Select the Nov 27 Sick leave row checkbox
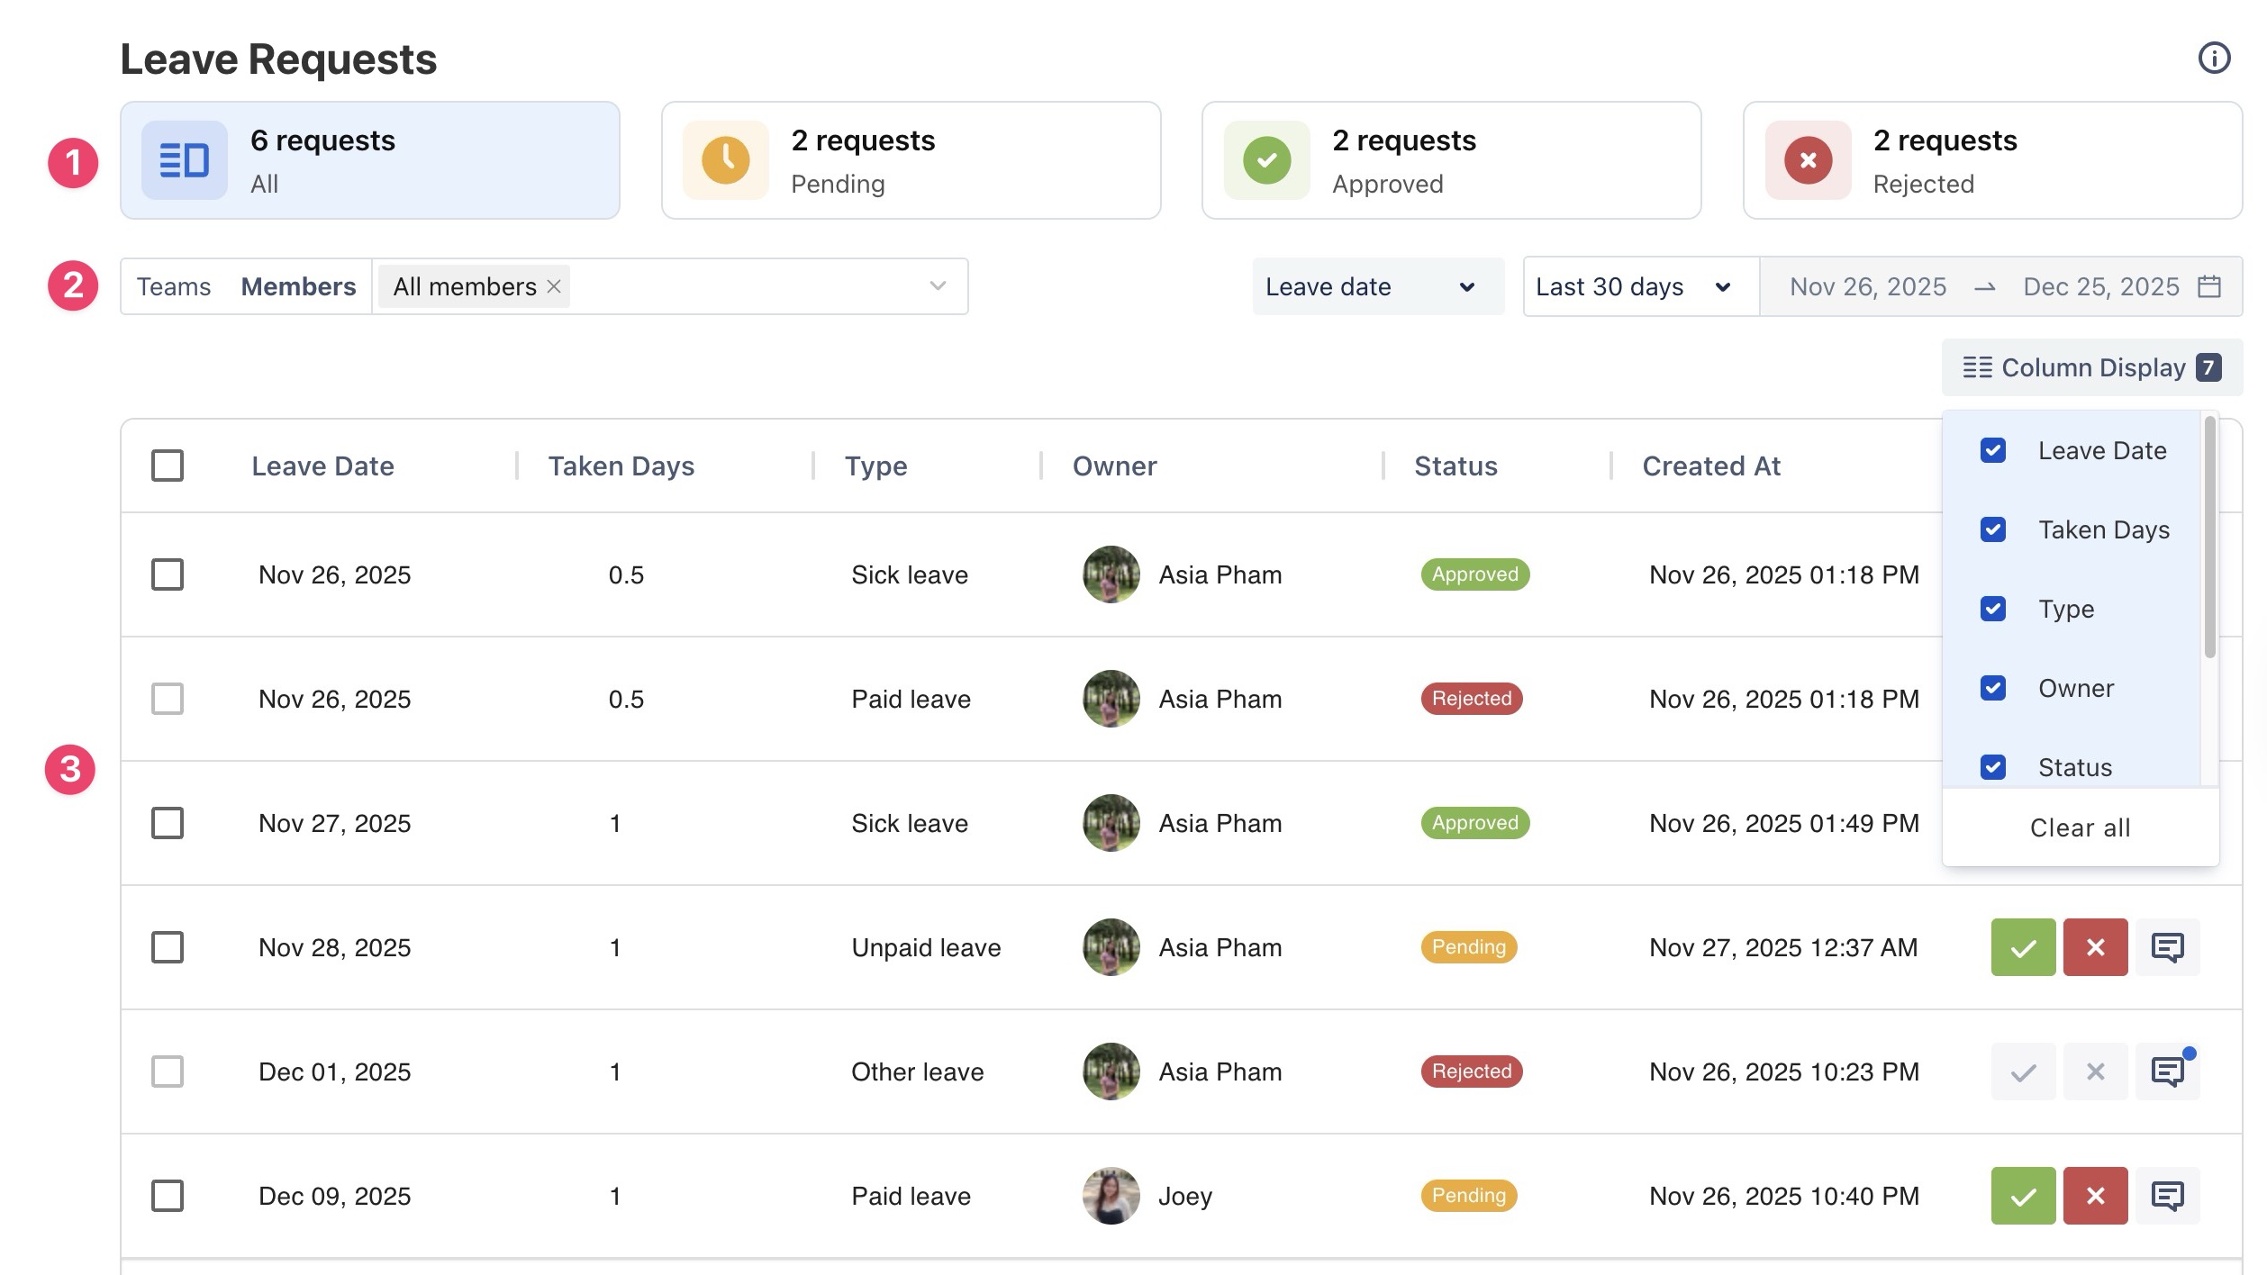Screen dimensions: 2267x1275 [168, 823]
